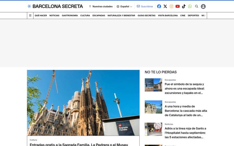Open the Facebook page icon
This screenshot has width=234, height=146.
pyautogui.click(x=159, y=6)
